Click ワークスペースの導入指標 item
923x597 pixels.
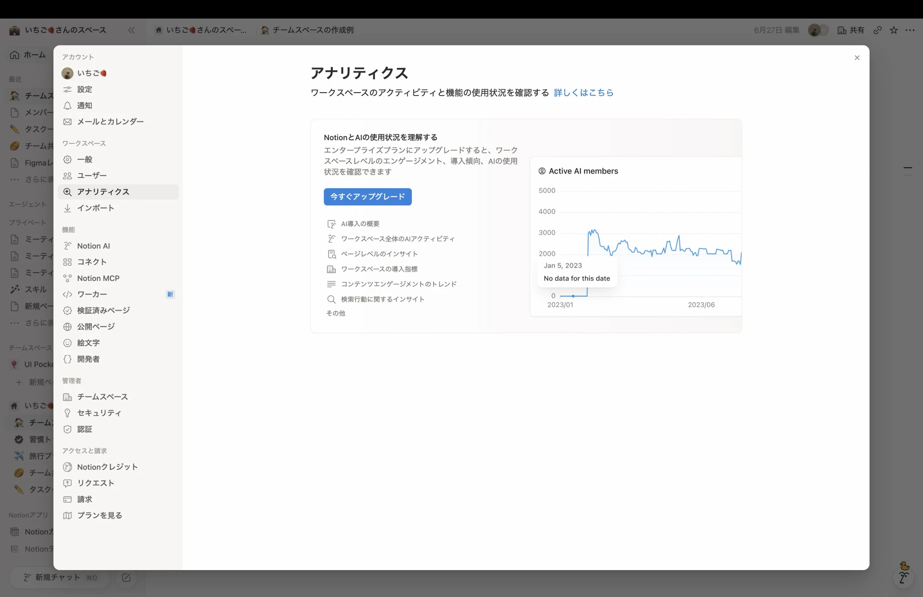372,269
